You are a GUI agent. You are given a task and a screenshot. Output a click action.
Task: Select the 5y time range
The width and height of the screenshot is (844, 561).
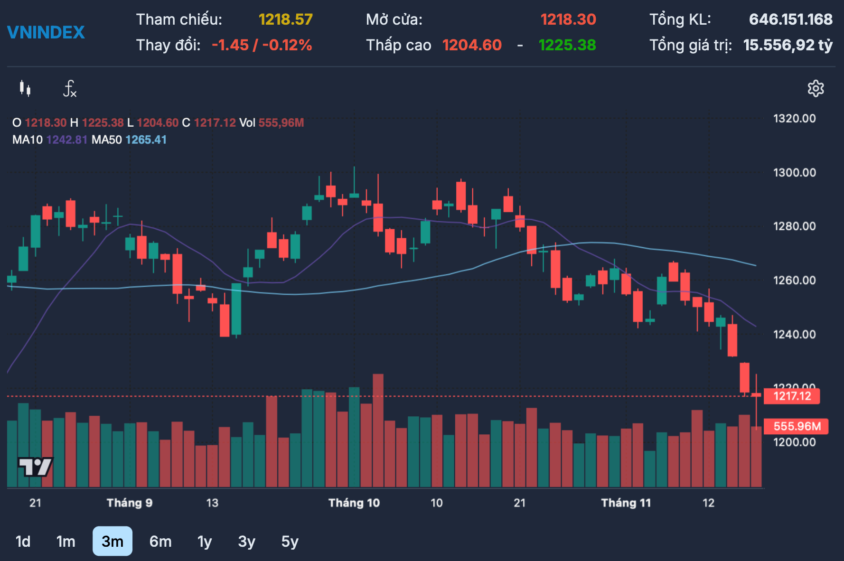[x=290, y=541]
